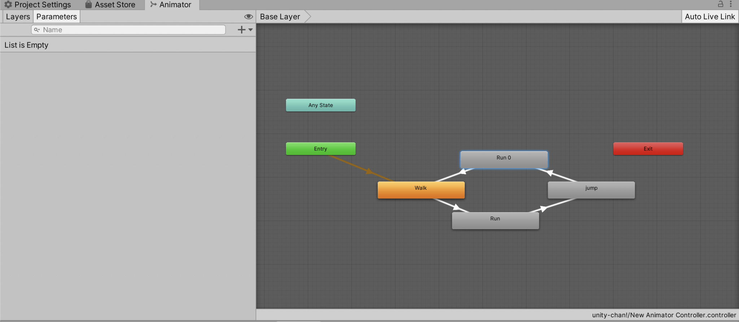Toggle the Auto Live Link button
This screenshot has width=739, height=322.
point(709,17)
